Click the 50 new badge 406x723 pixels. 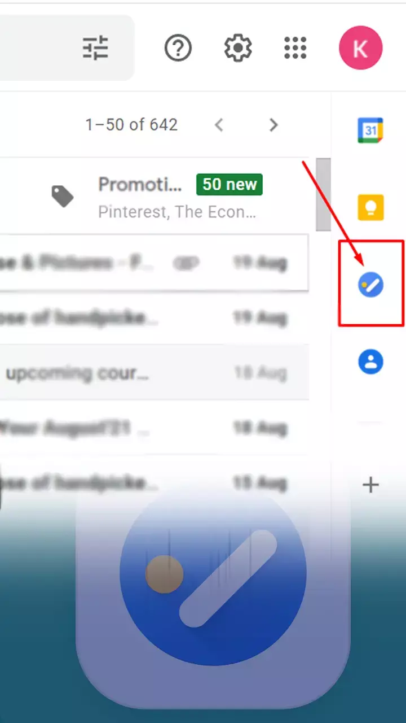point(230,185)
